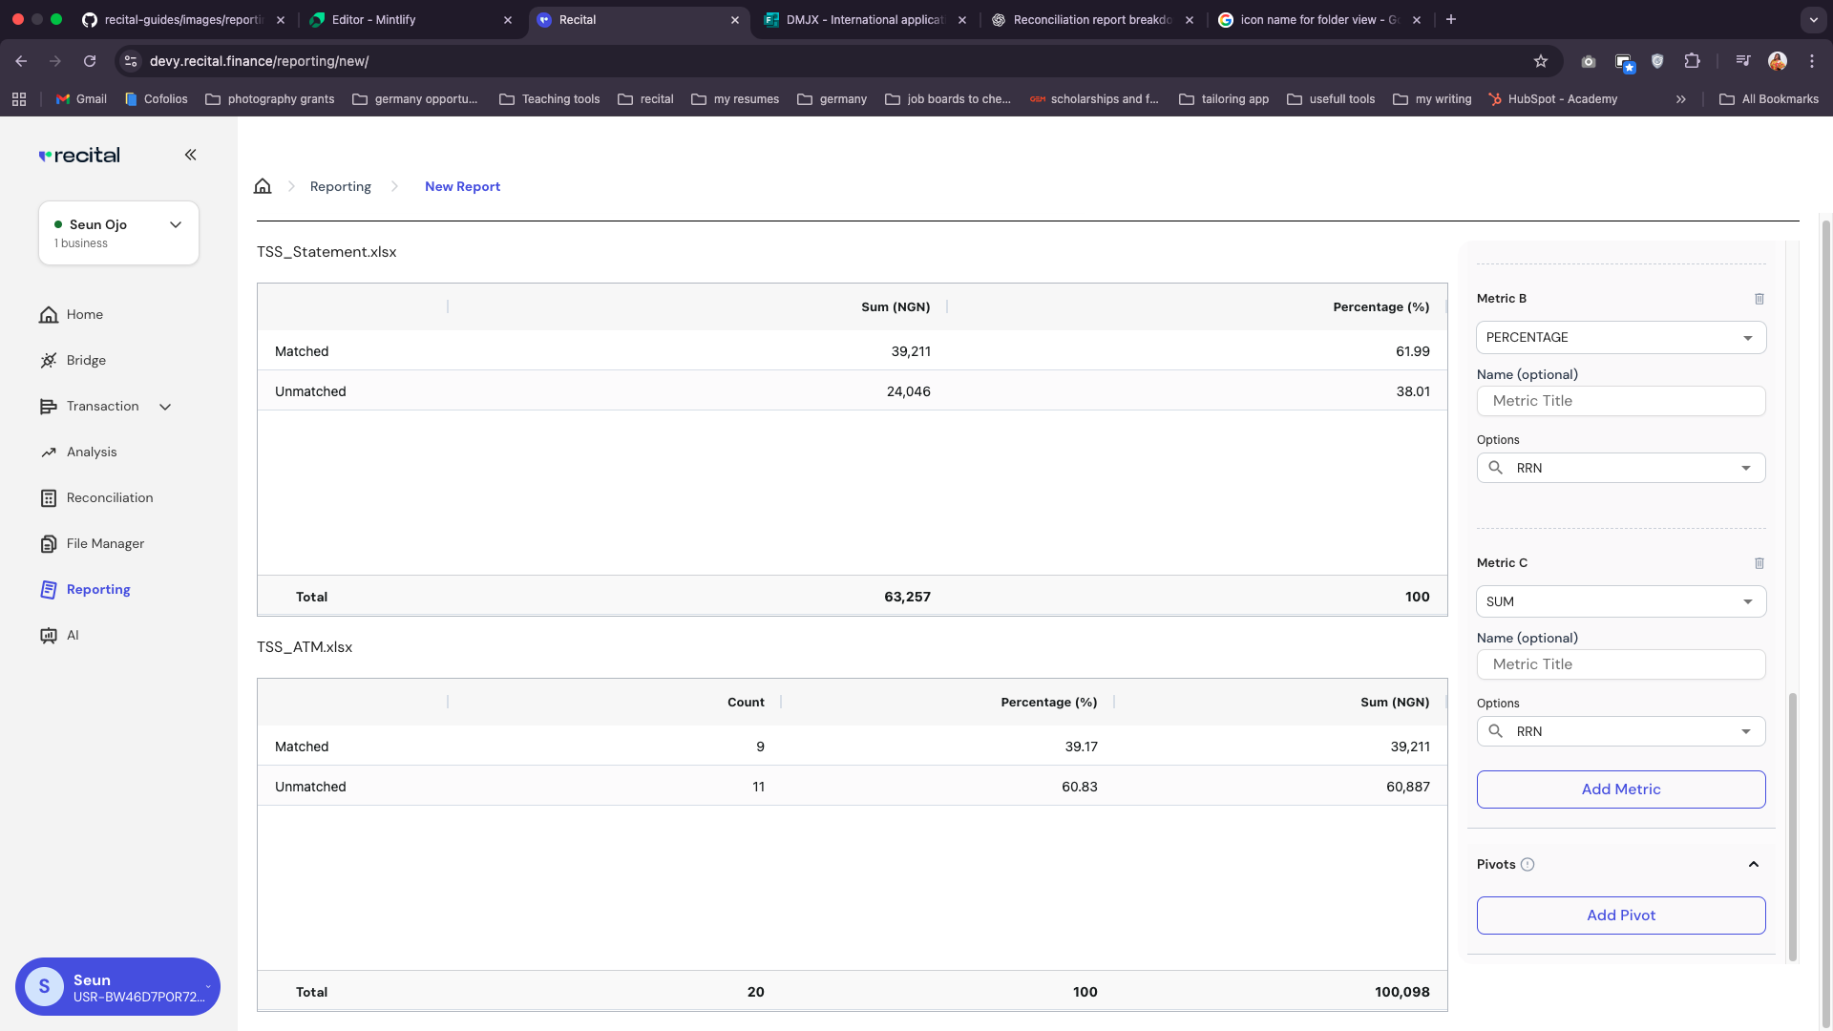
Task: Collapse the sidebar with double-chevron button
Action: [191, 155]
